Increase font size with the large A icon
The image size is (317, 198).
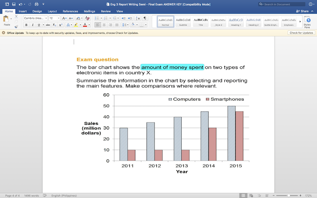(64, 18)
